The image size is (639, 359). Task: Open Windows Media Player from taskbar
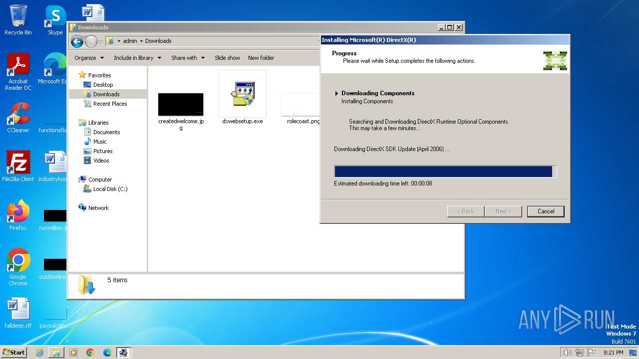(x=73, y=353)
